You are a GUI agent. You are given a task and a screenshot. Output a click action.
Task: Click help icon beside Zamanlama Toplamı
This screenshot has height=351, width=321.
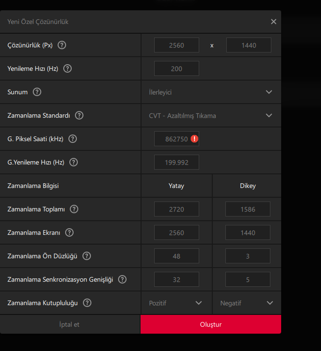pos(74,209)
